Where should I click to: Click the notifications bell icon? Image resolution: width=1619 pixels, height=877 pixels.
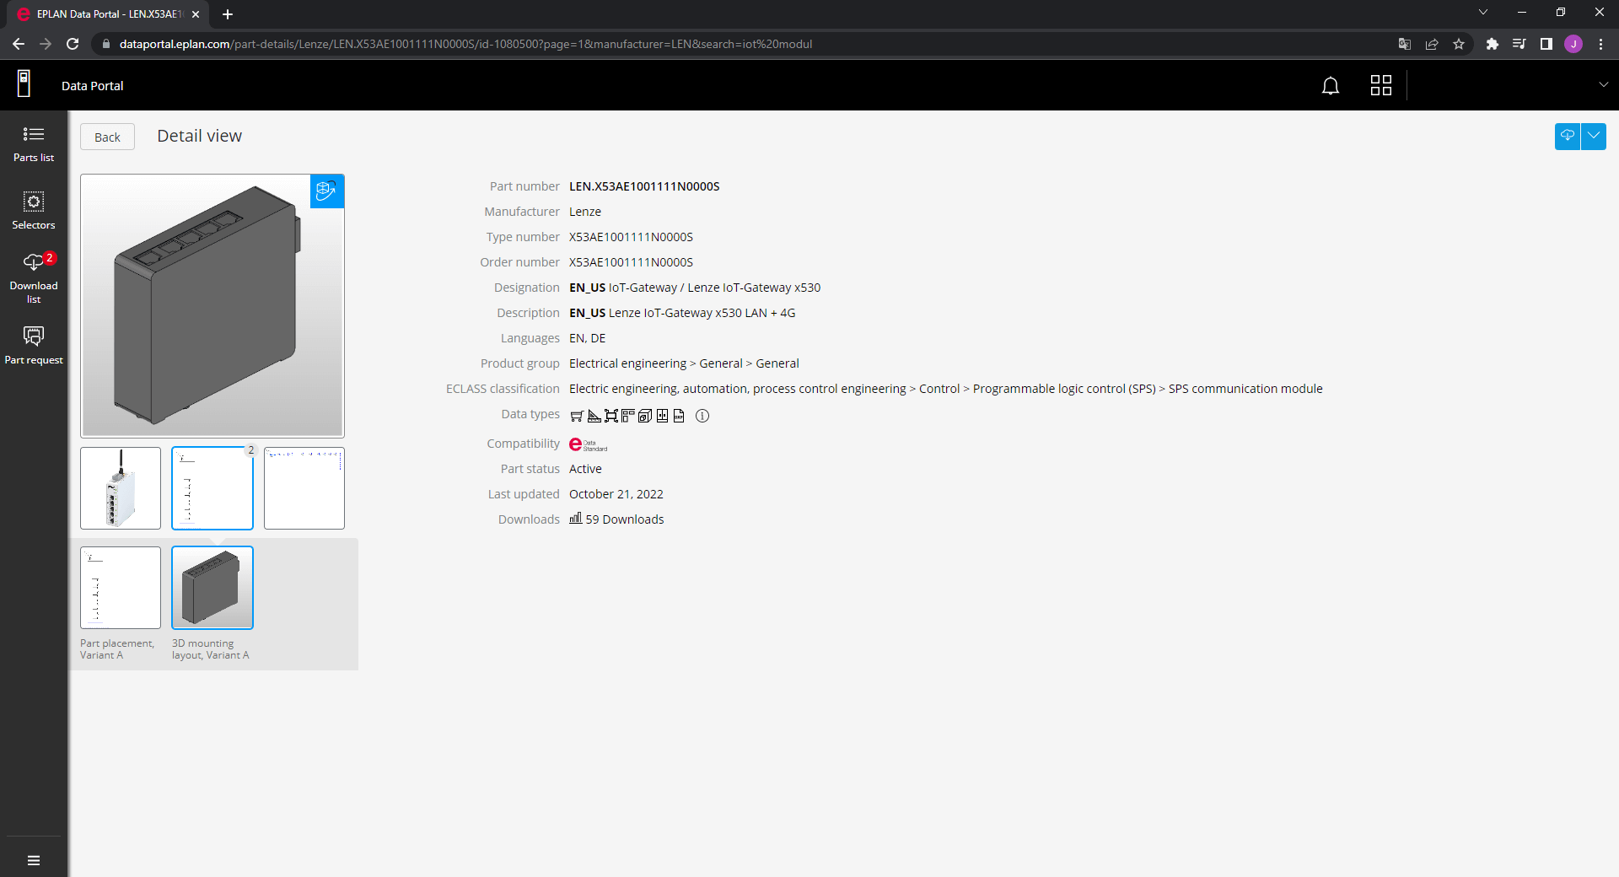click(x=1330, y=86)
